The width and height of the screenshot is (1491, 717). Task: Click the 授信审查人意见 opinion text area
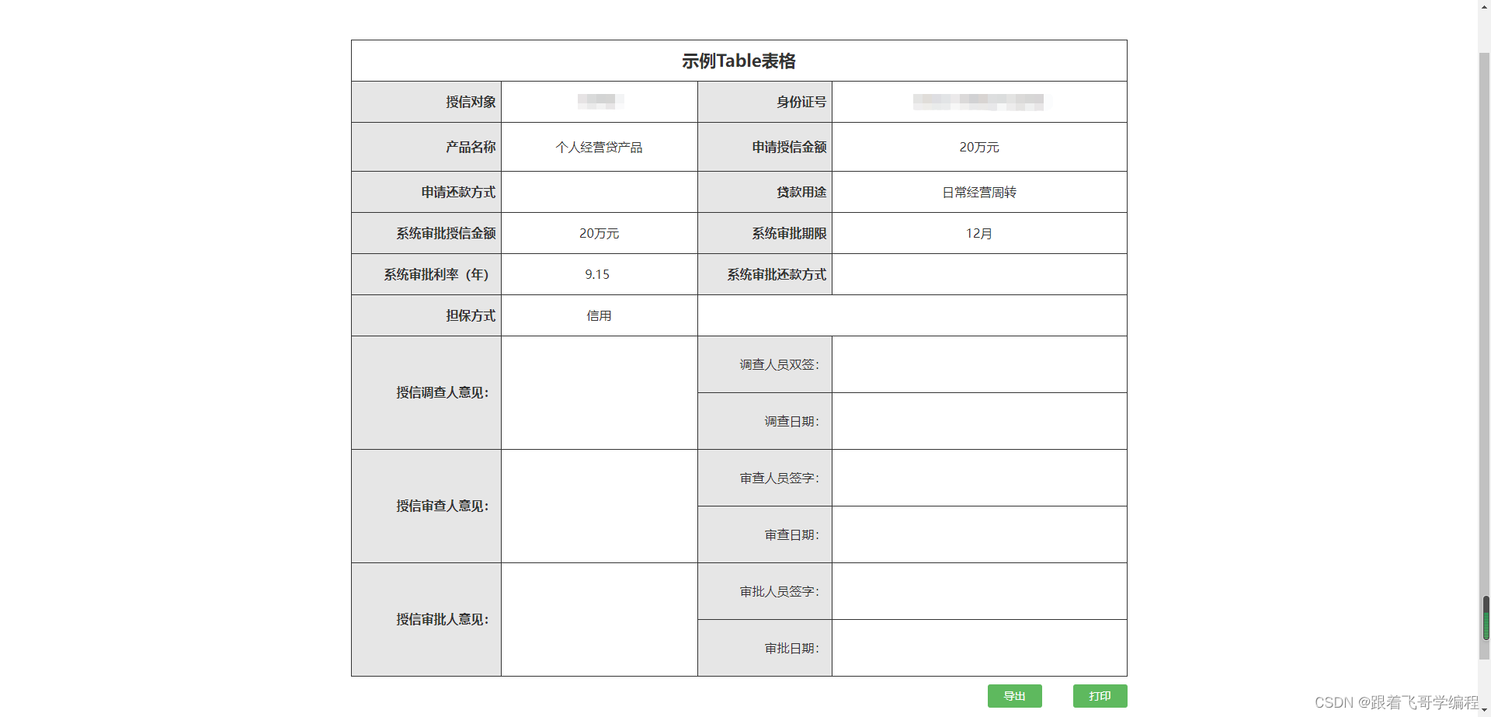click(x=599, y=506)
